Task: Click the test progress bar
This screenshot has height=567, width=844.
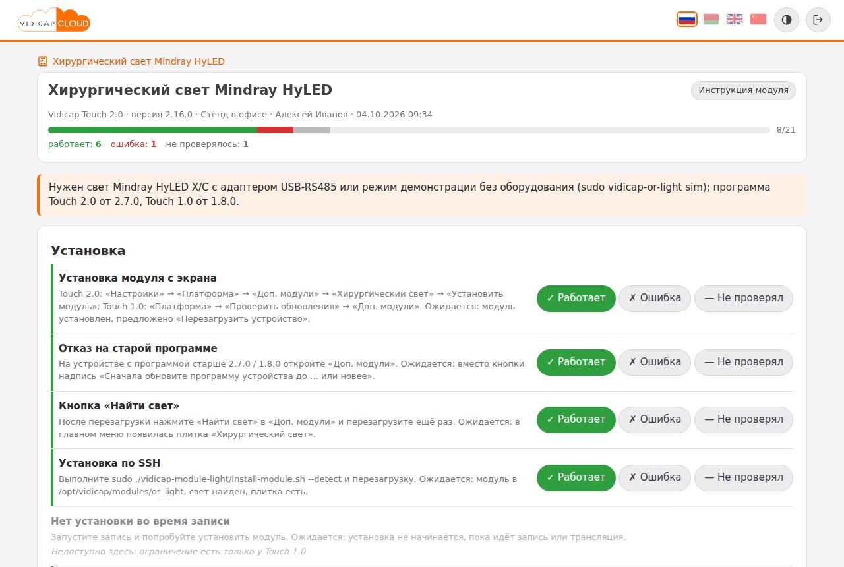Action: point(409,130)
